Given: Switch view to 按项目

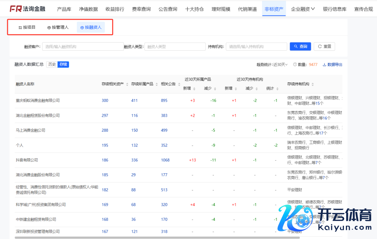Looking at the screenshot, I should click(27, 27).
